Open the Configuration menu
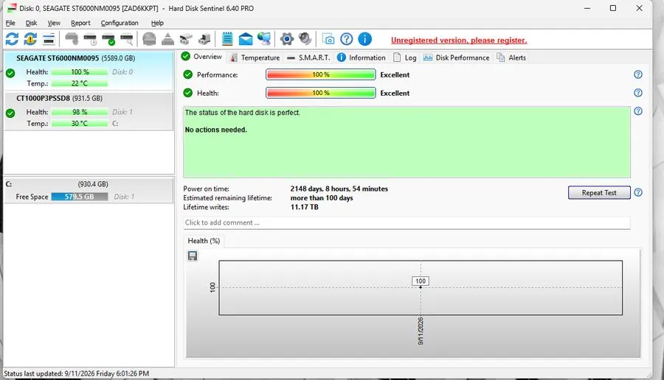This screenshot has width=664, height=380. point(120,23)
